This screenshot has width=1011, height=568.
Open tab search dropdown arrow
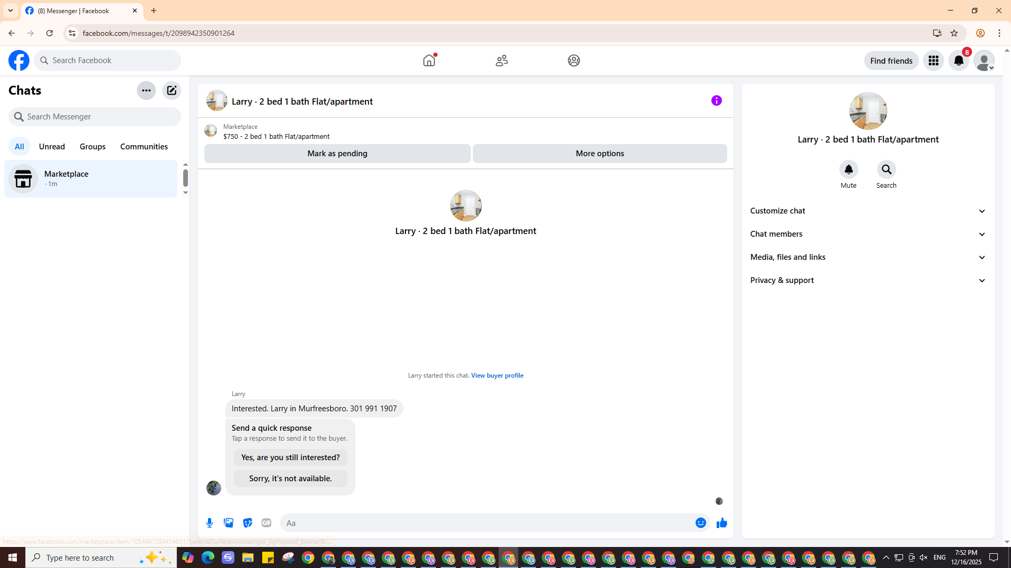point(11,11)
